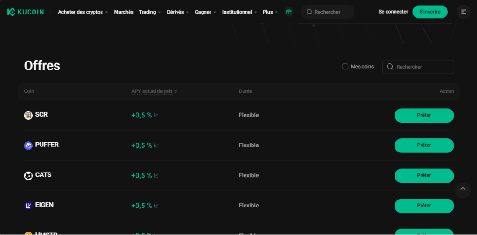Focus the Offres Rechercher input field

tap(418, 67)
